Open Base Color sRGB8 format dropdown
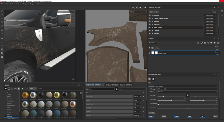Image resolution: width=224 pixels, height=122 pixels. pyautogui.click(x=137, y=97)
